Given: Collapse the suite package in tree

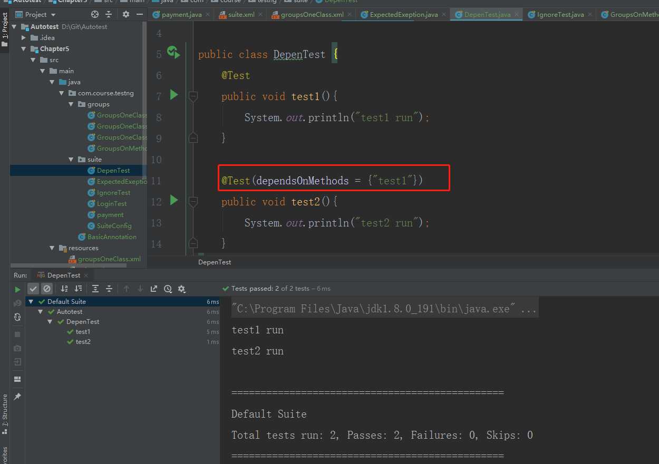Looking at the screenshot, I should pos(71,160).
